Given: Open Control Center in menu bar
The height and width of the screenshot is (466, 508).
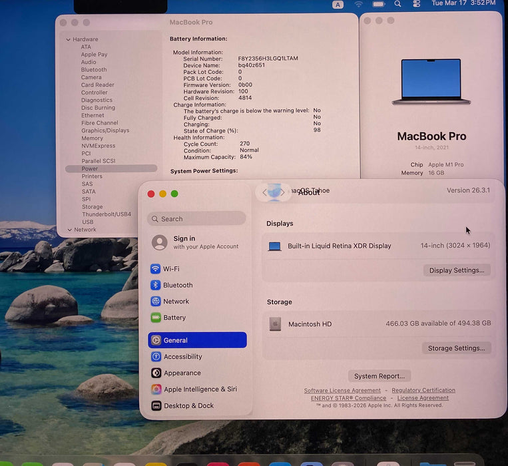Looking at the screenshot, I should coord(416,3).
